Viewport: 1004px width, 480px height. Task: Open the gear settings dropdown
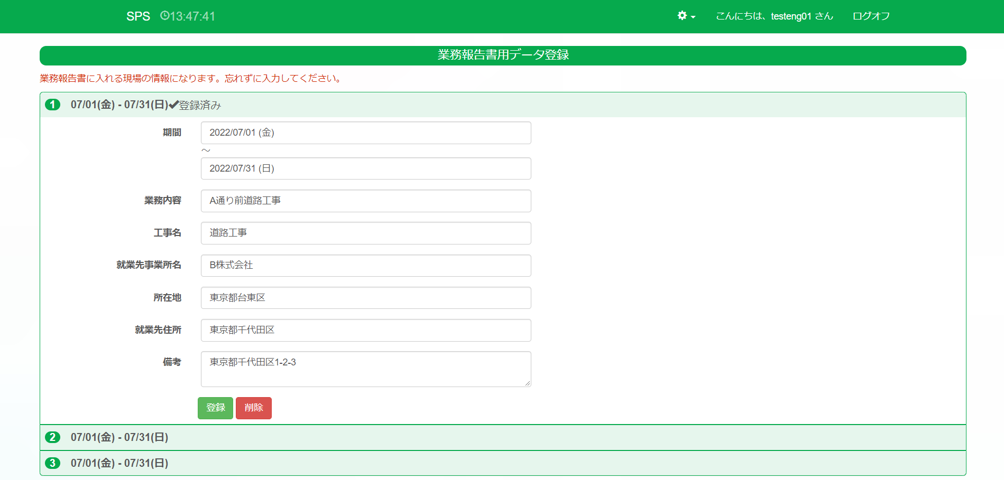pyautogui.click(x=686, y=16)
